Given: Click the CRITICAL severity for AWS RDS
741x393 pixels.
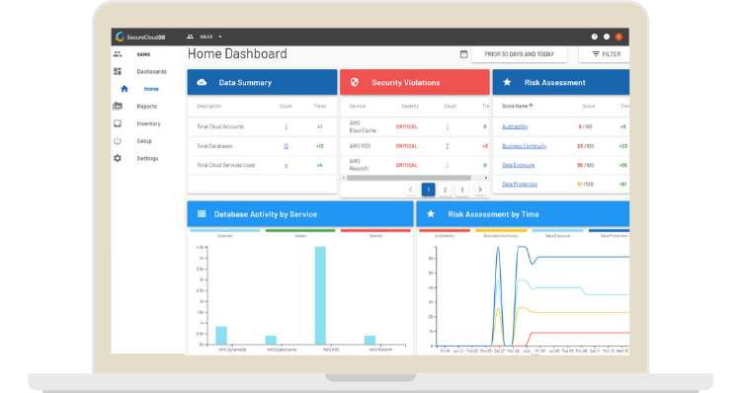Looking at the screenshot, I should [407, 146].
